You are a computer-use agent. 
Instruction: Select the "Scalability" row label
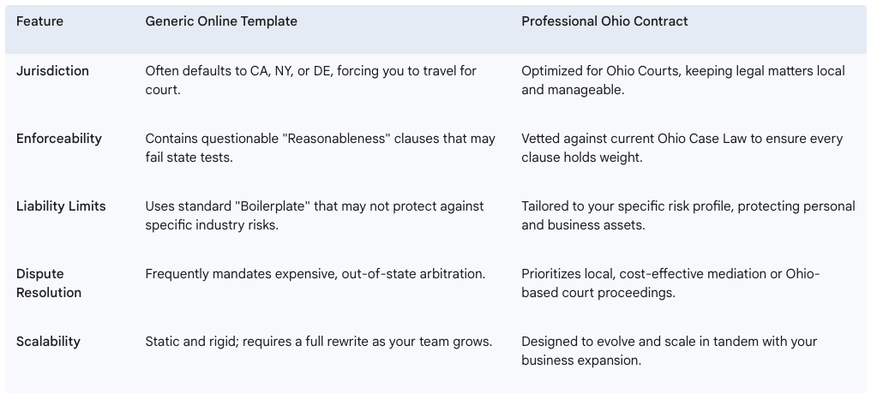coord(48,342)
